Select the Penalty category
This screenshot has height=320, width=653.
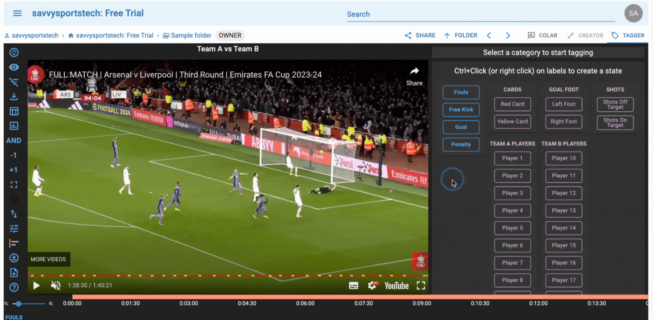coord(461,144)
